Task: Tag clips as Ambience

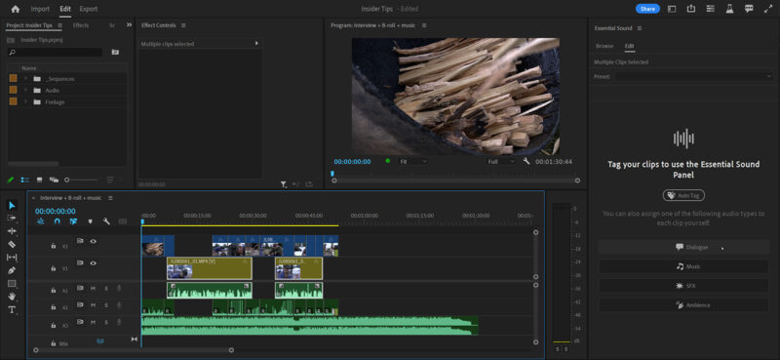Action: 684,305
